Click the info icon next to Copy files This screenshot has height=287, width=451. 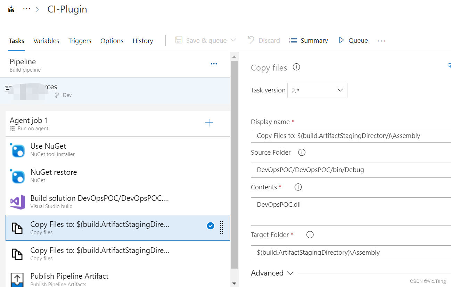296,67
